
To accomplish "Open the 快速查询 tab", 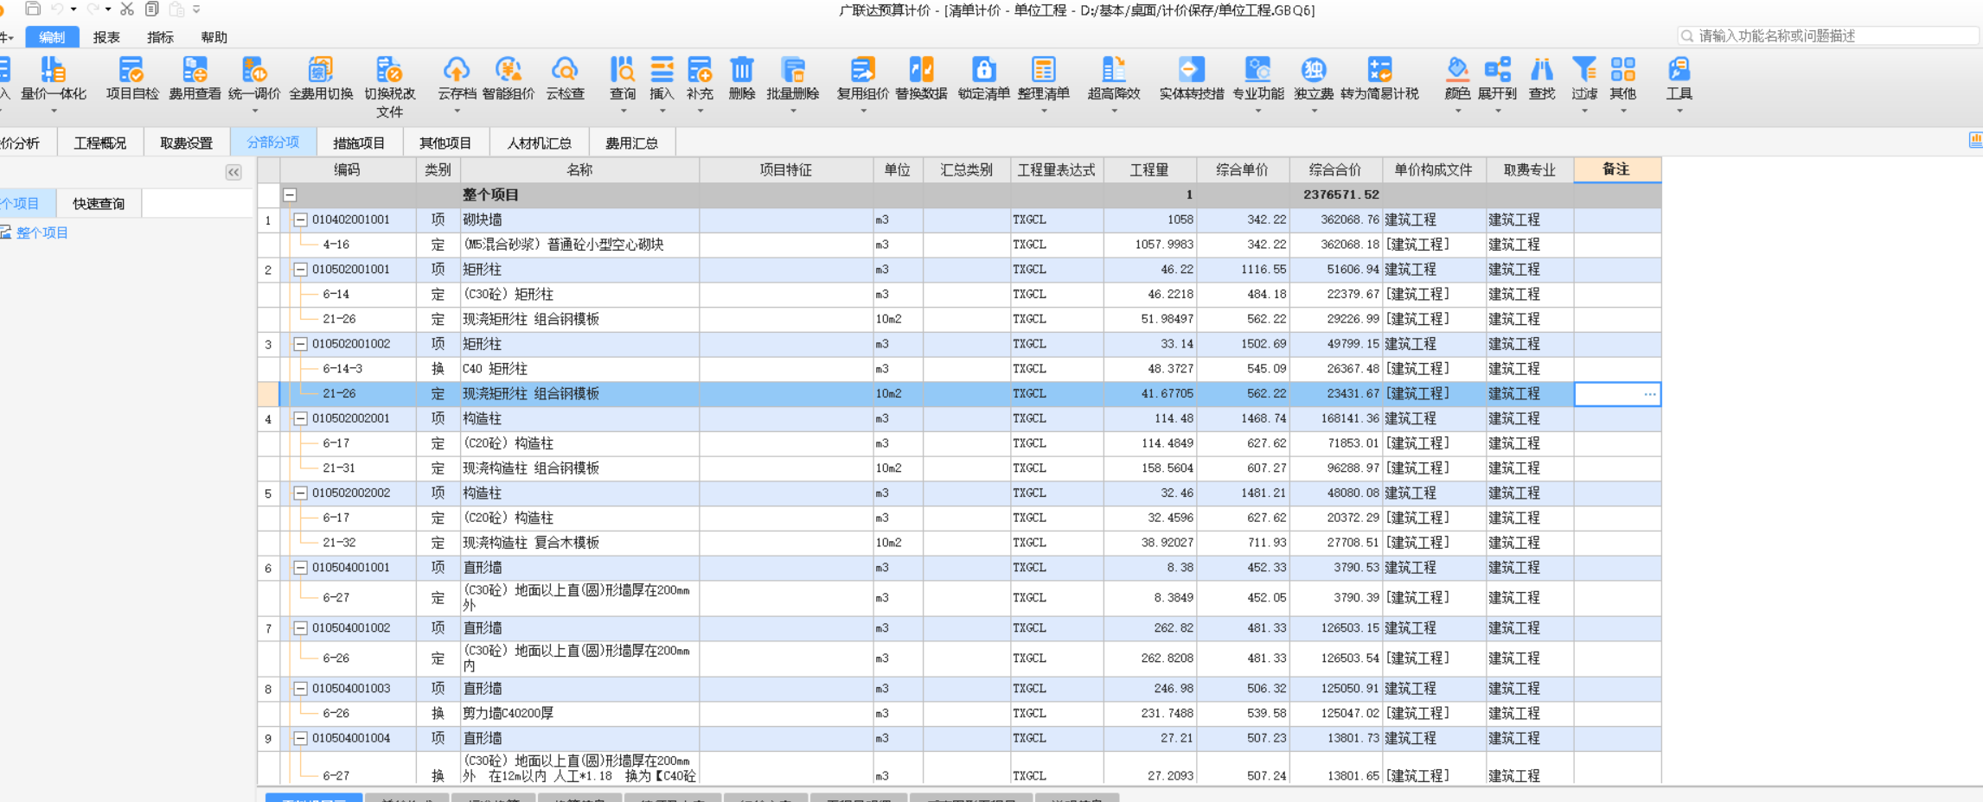I will [99, 203].
